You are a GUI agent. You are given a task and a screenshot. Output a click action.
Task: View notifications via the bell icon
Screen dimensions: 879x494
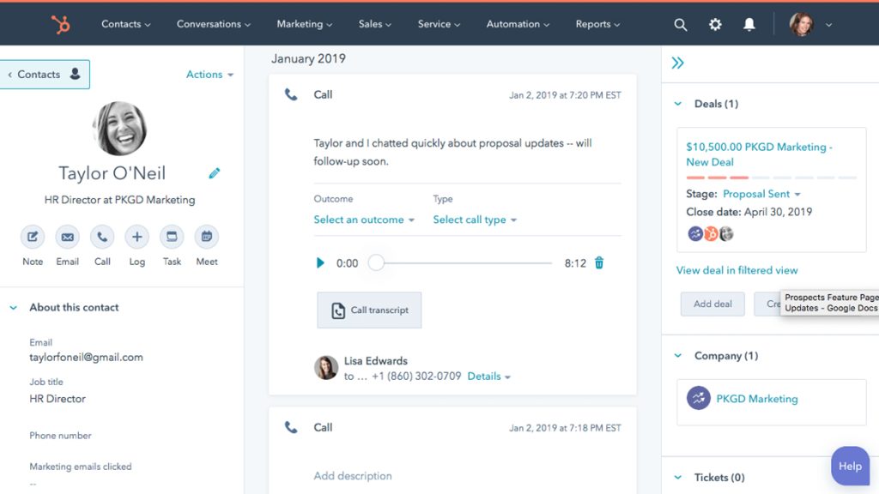click(749, 24)
